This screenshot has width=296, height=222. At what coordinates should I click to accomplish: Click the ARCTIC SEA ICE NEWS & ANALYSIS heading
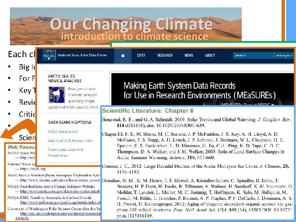(x=65, y=79)
